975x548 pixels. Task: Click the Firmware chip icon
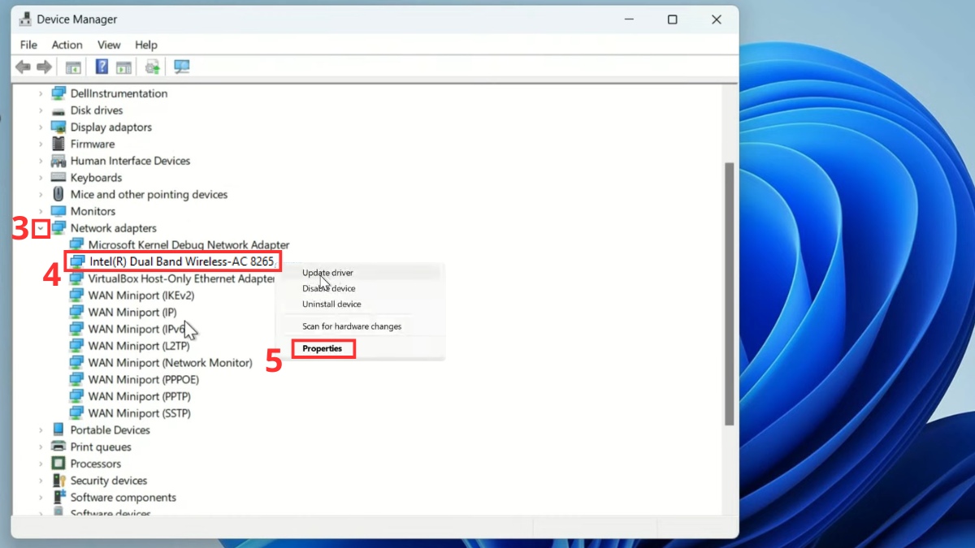coord(58,144)
